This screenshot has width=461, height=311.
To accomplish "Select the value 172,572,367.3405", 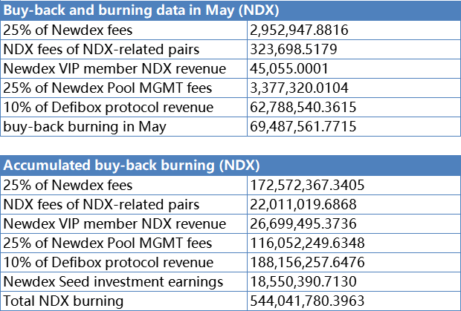I will pyautogui.click(x=307, y=185).
